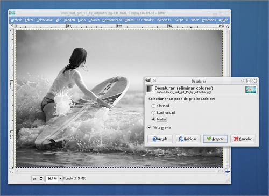The image size is (269, 196).
Task: Open the px unit dropdown in status bar
Action: pos(38,178)
